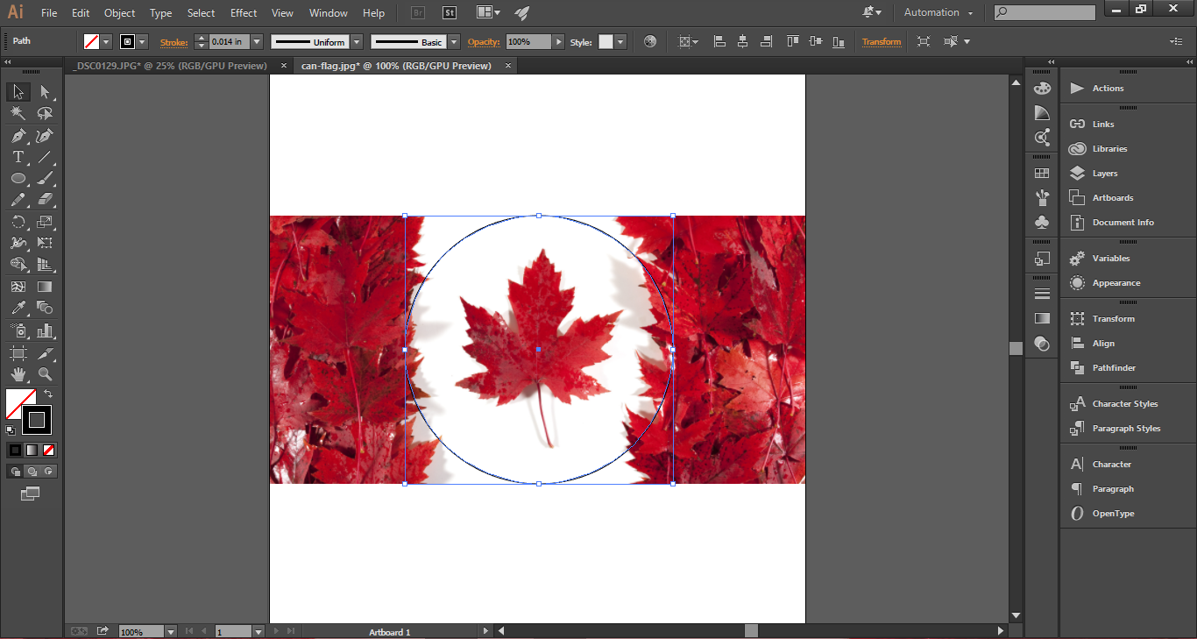
Task: Click the Stroke link in the control bar
Action: pos(174,41)
